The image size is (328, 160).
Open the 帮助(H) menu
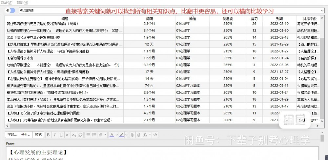(x=22, y=3)
